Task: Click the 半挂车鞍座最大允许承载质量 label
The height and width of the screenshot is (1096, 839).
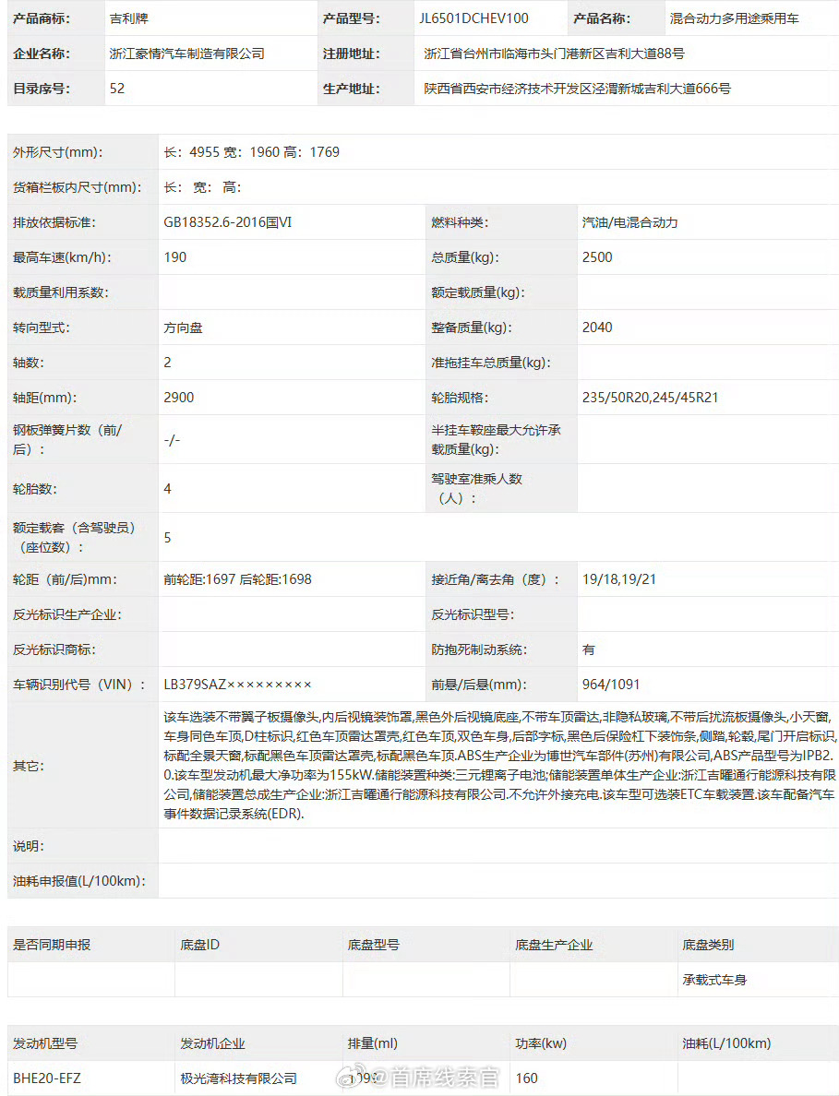Action: coord(496,440)
